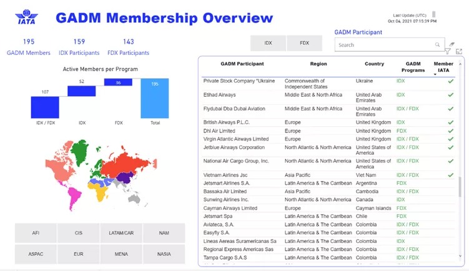Click the 143 FDX Participants card
This screenshot has height=271, width=469.
[128, 47]
